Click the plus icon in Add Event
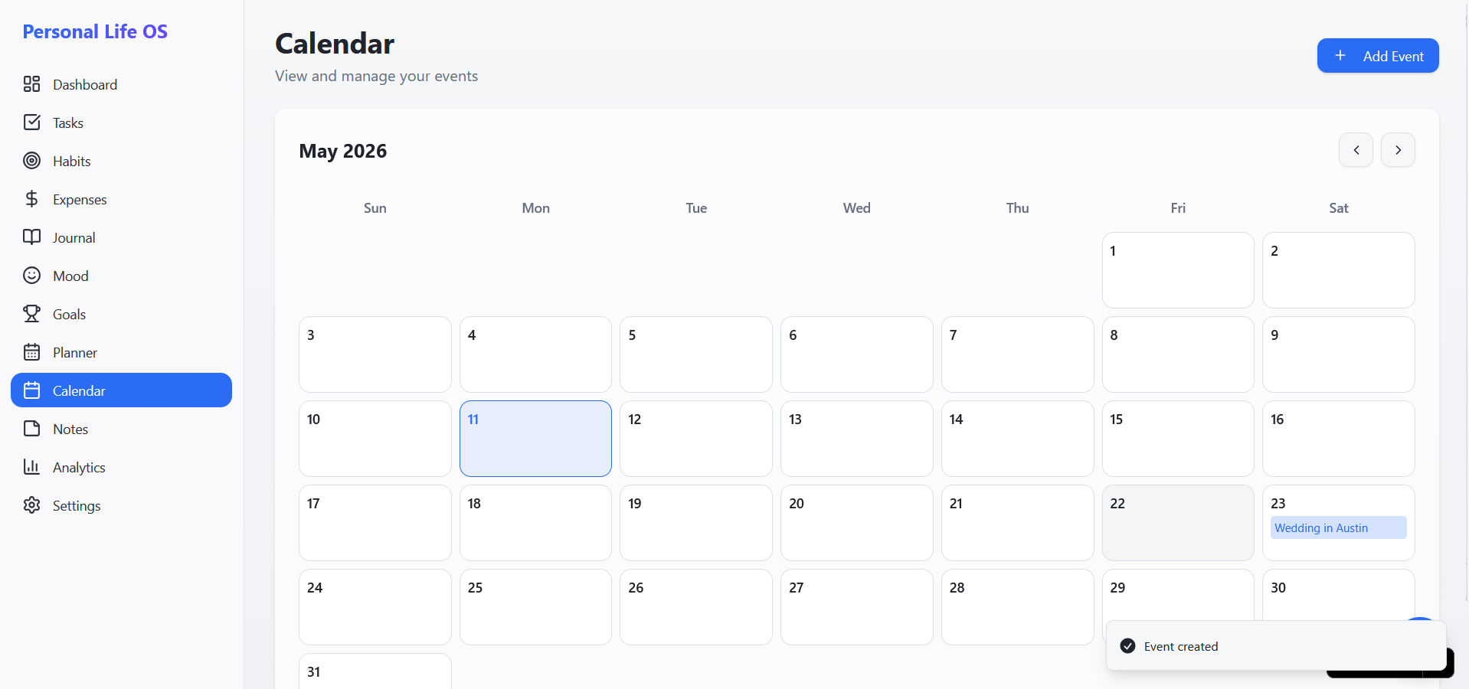Viewport: 1469px width, 689px height. (x=1340, y=56)
